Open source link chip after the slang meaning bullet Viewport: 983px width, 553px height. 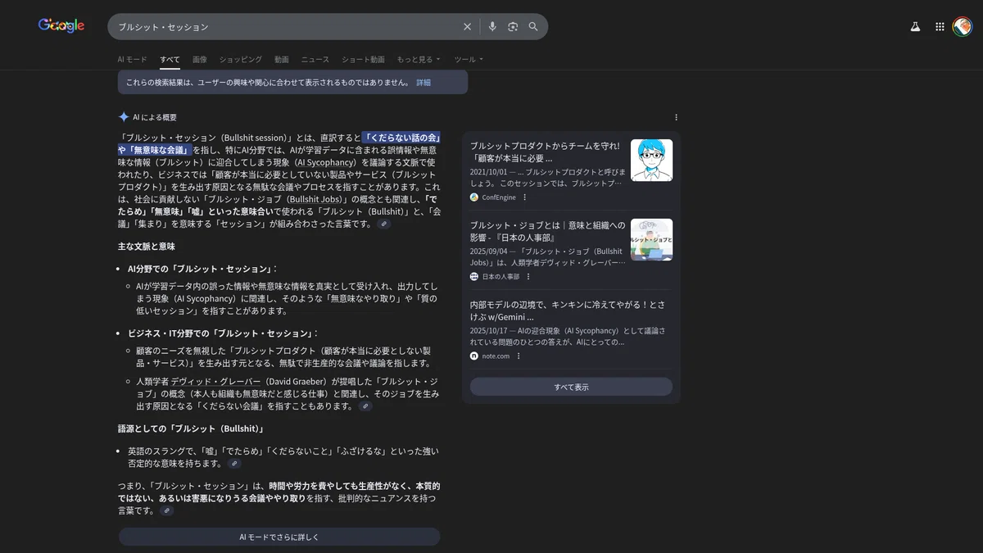click(x=234, y=464)
